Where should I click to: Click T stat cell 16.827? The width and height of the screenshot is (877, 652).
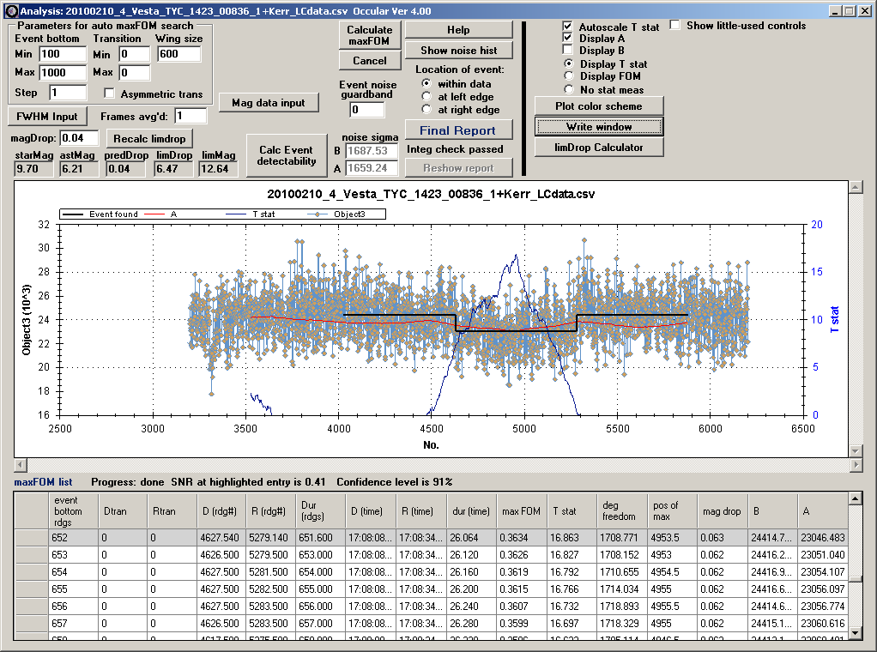click(x=571, y=555)
